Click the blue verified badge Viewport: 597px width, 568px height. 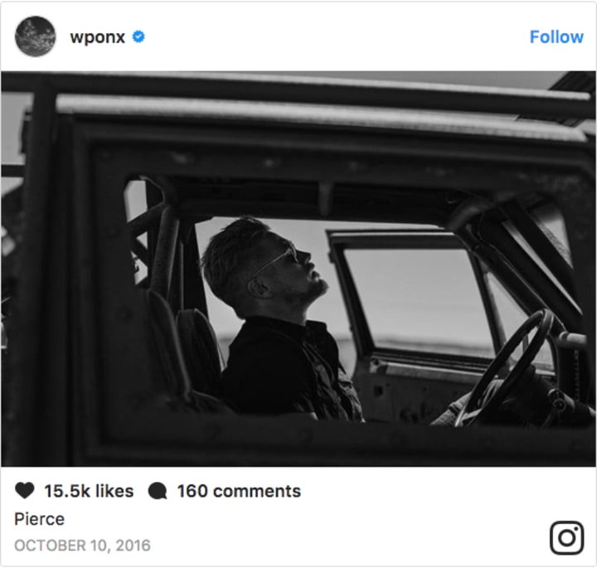[138, 37]
